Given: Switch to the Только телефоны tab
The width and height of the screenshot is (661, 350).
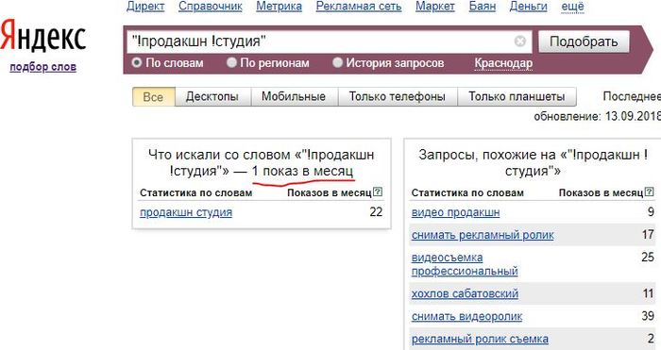Looking at the screenshot, I should tap(398, 97).
